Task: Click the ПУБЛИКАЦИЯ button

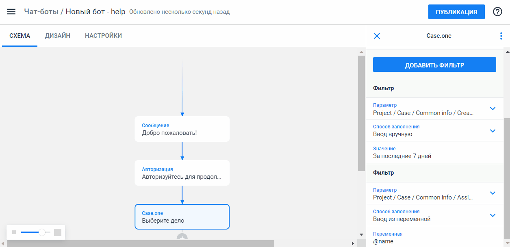Action: [456, 12]
